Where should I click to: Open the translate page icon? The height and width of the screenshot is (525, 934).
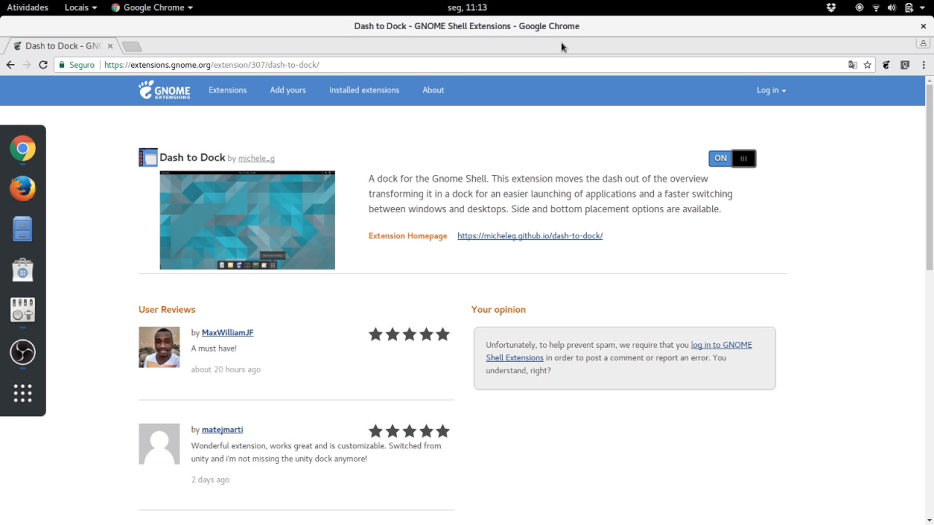coord(853,65)
